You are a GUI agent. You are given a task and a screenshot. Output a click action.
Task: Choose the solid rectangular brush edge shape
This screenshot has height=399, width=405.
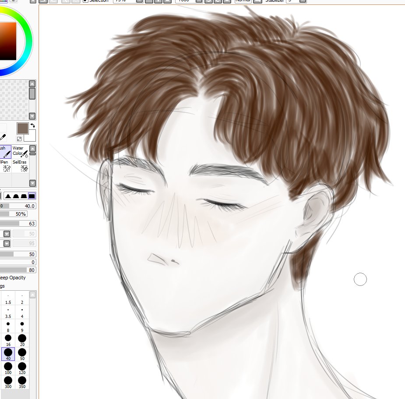pyautogui.click(x=32, y=196)
